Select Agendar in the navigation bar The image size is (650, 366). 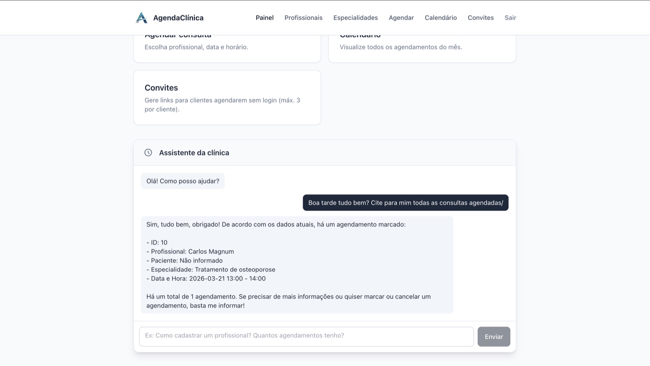point(401,17)
